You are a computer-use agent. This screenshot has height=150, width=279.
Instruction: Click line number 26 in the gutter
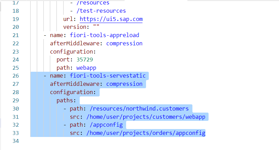pos(16,76)
